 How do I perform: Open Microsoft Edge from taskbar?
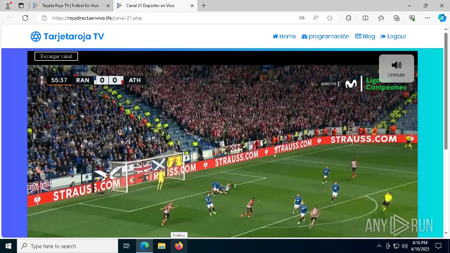click(144, 246)
